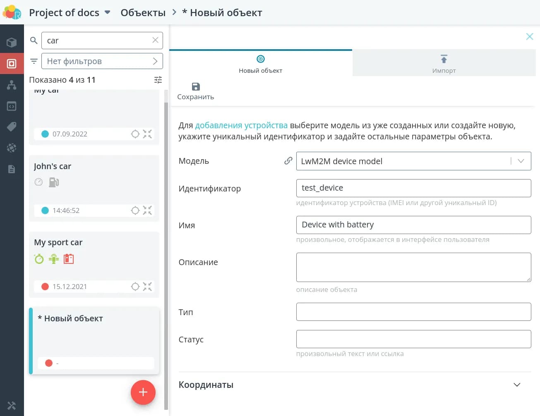This screenshot has width=540, height=416.
Task: Click the Идентификатор field containing test_device
Action: click(x=413, y=188)
